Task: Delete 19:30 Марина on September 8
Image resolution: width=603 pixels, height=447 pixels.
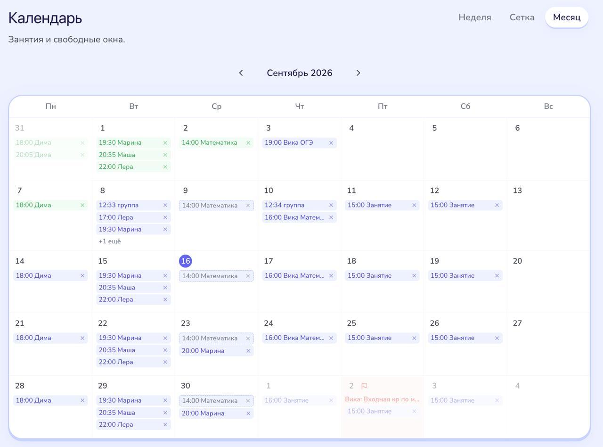Action: 165,230
